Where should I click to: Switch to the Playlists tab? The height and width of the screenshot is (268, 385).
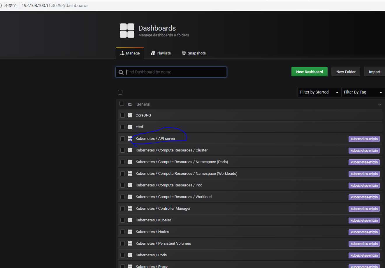[161, 53]
